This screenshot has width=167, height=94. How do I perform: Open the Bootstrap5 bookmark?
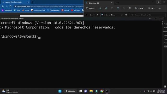click(7, 10)
